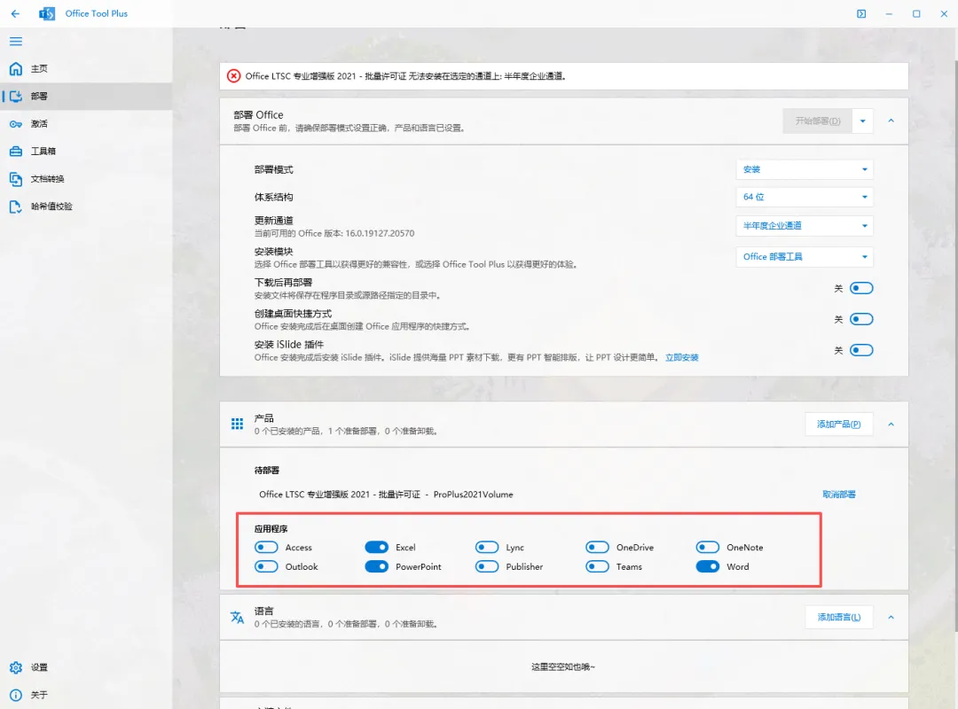Image resolution: width=958 pixels, height=709 pixels.
Task: Click the 待部署 heading text
Action: coord(267,471)
